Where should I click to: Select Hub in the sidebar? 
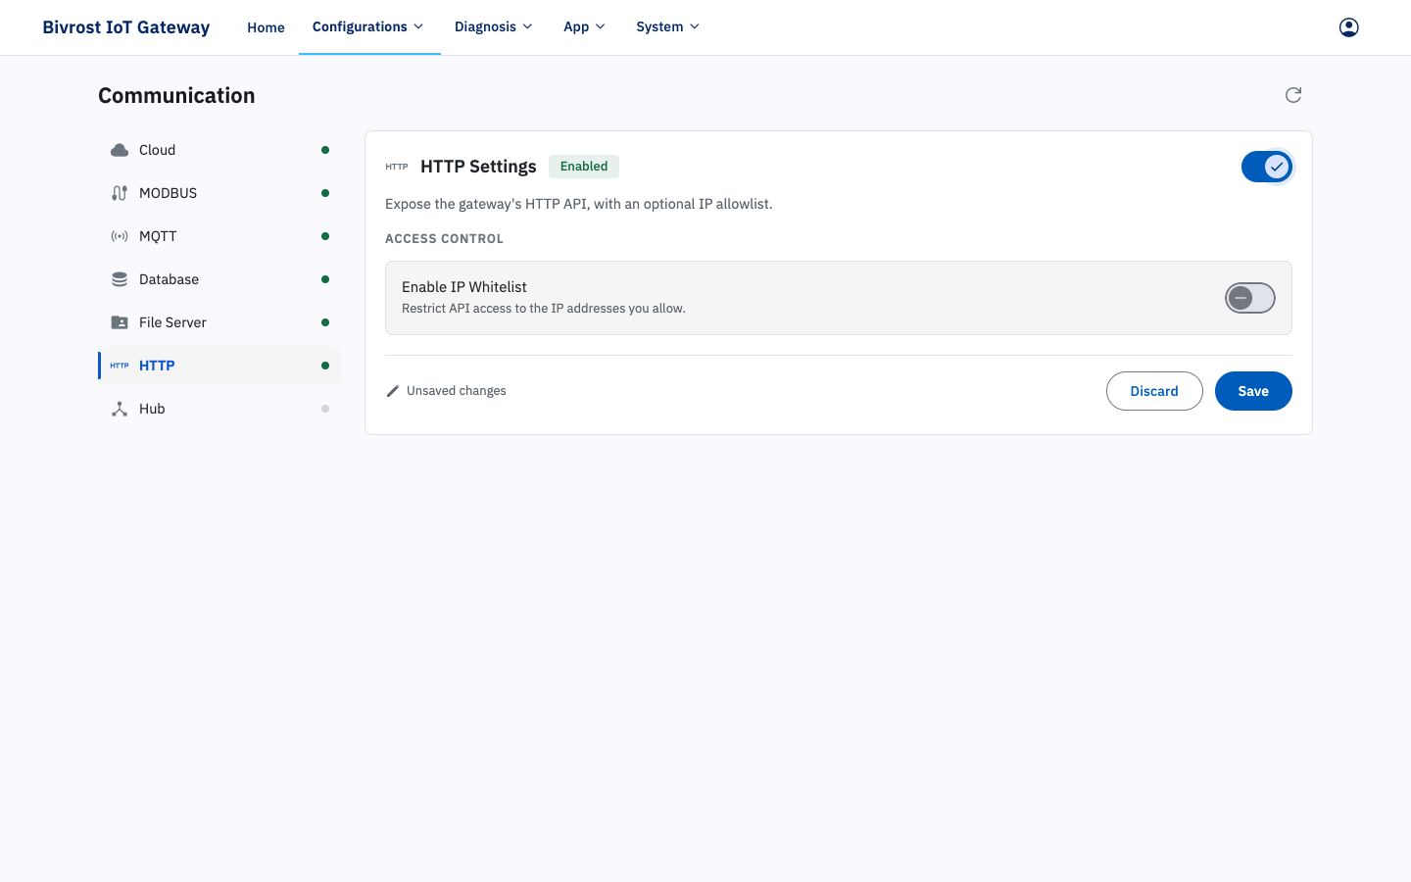[x=219, y=409]
